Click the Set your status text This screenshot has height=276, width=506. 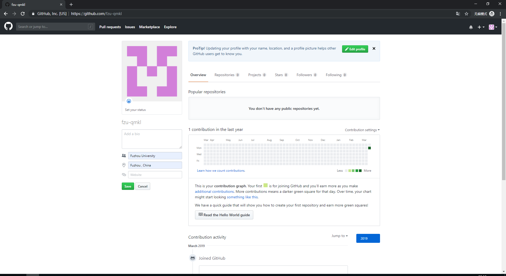(135, 110)
